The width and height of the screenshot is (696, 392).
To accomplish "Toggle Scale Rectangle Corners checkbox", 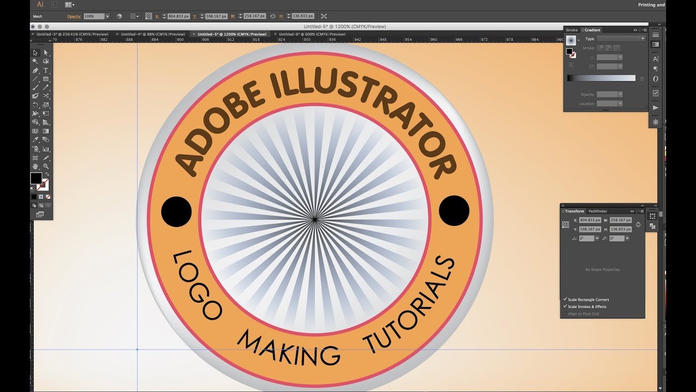I will click(x=565, y=299).
